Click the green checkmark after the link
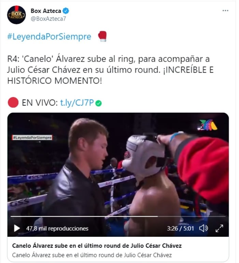Screen dimensions: 239x263 point(98,103)
